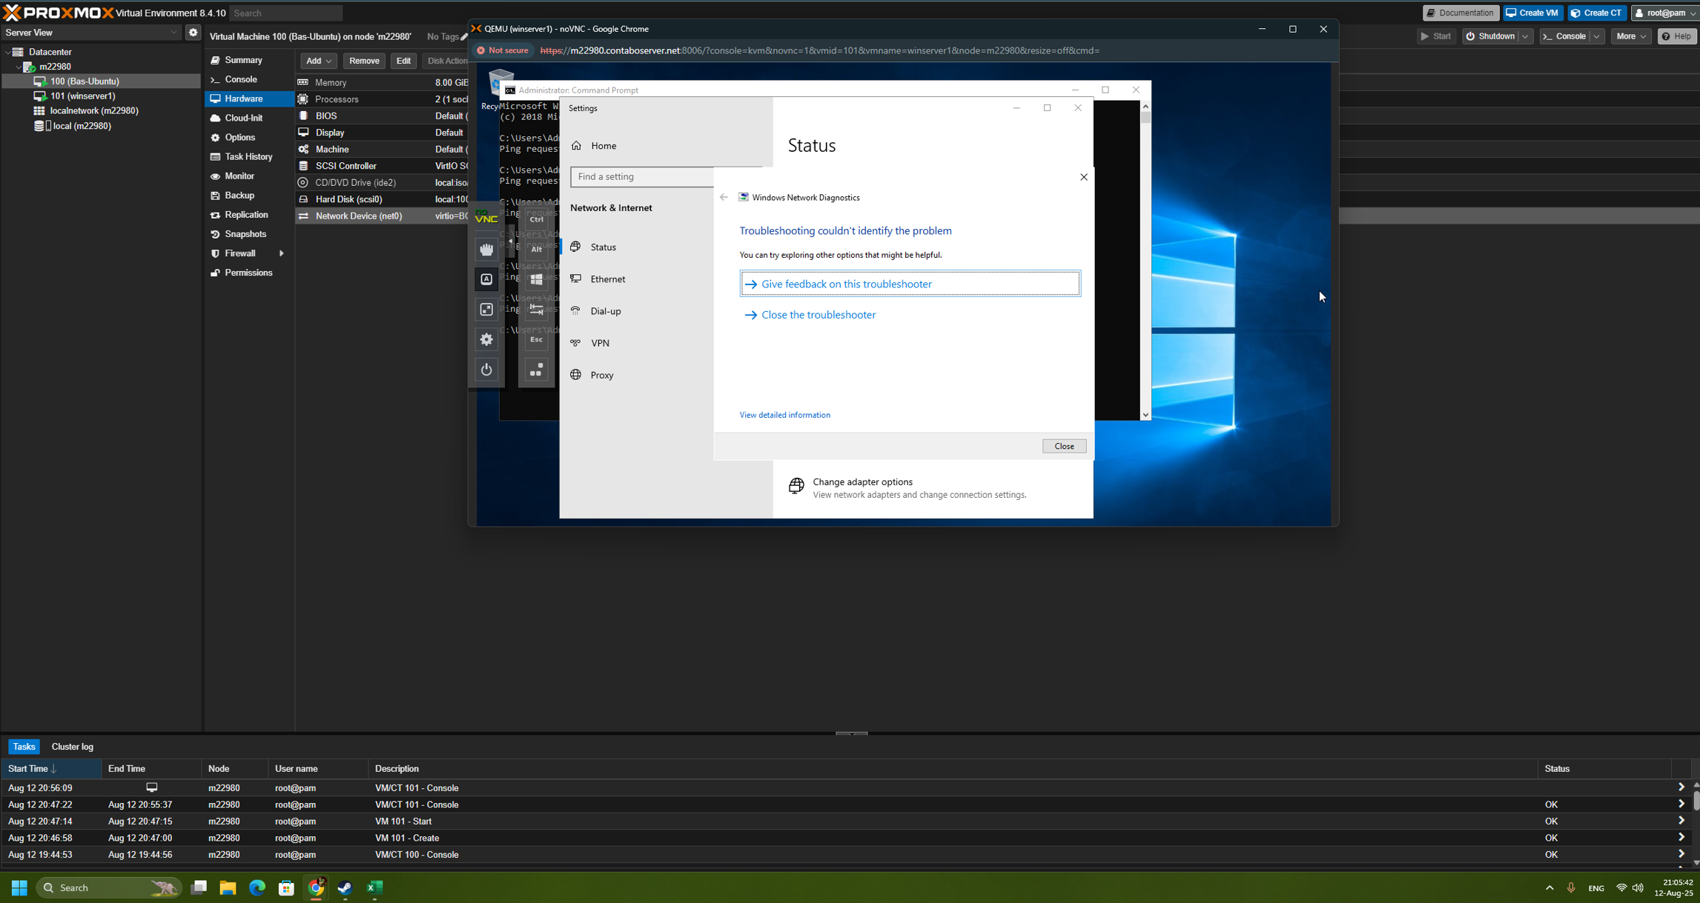
Task: Open Steam from the taskbar
Action: click(x=345, y=887)
